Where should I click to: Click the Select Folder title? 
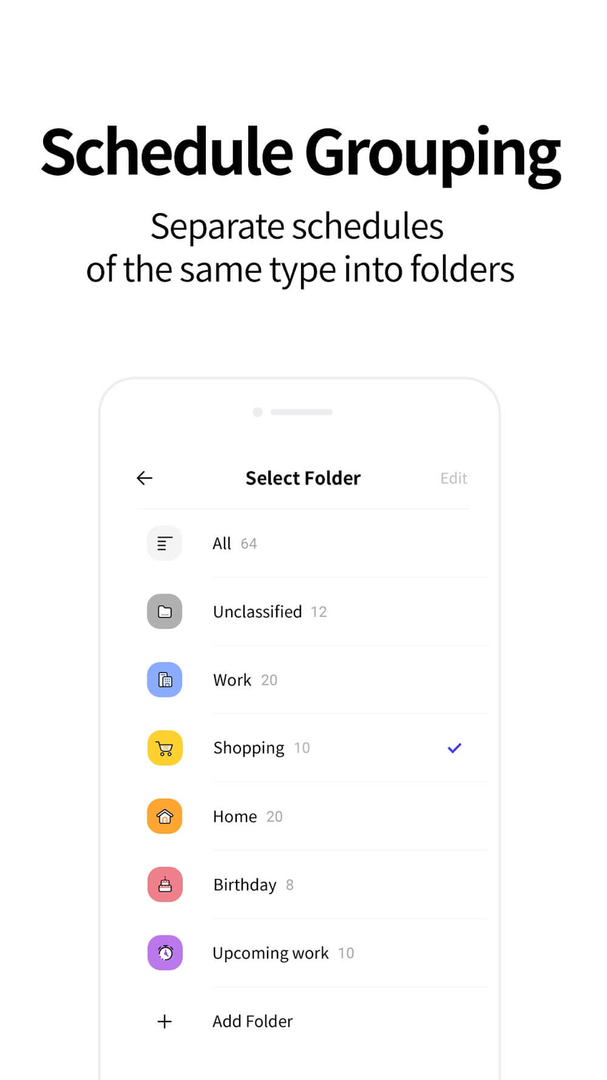[303, 478]
